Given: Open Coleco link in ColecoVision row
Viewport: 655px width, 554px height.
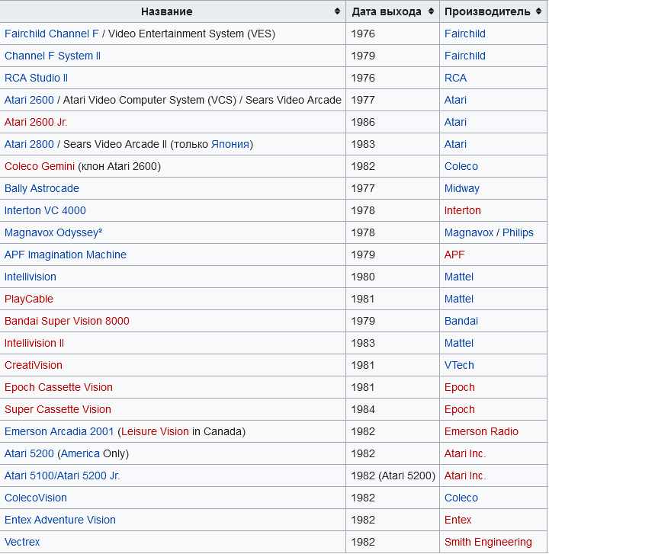Looking at the screenshot, I should (x=461, y=498).
